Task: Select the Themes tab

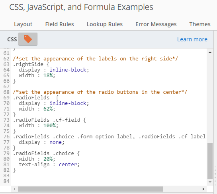Action: click(x=200, y=24)
